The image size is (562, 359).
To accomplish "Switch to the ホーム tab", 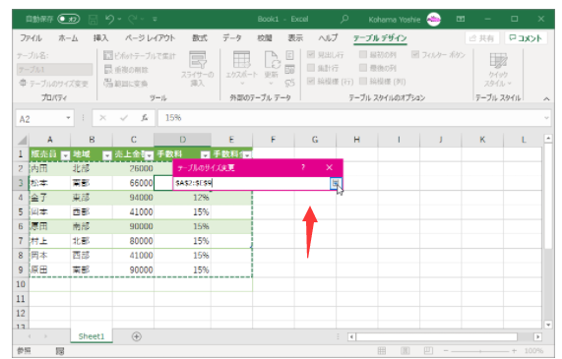I will [68, 38].
